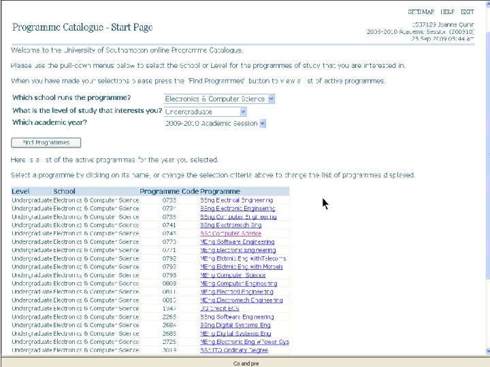Click the EXIT link
490x367 pixels.
[x=467, y=12]
